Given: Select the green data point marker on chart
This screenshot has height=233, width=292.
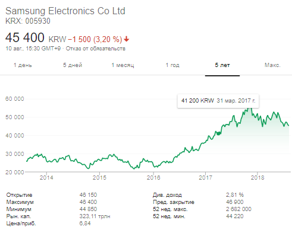Looking at the screenshot, I should point(218,133).
